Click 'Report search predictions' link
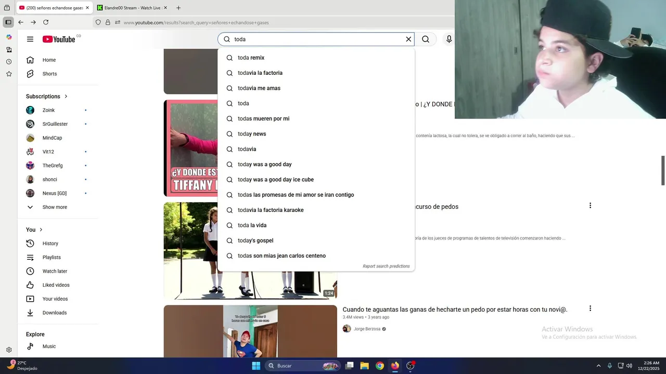The height and width of the screenshot is (374, 666). coord(386,266)
